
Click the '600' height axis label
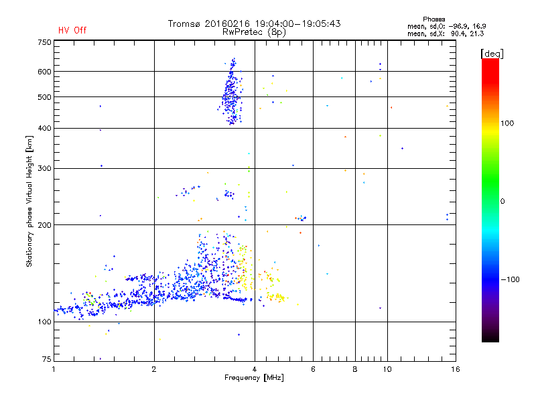44,72
